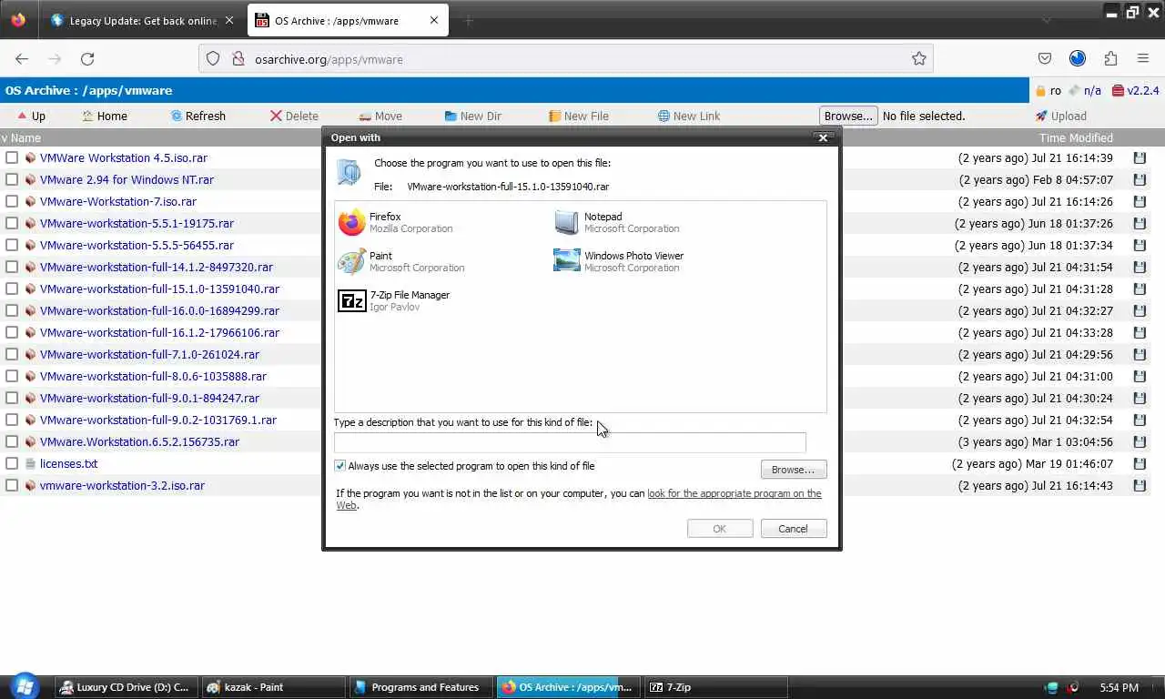1165x699 pixels.
Task: Click New Link toolbar item
Action: [x=689, y=116]
